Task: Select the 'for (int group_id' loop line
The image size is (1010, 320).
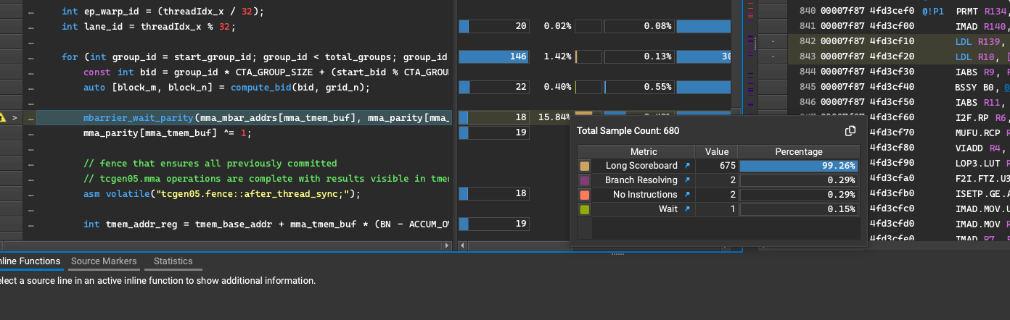Action: [254, 57]
